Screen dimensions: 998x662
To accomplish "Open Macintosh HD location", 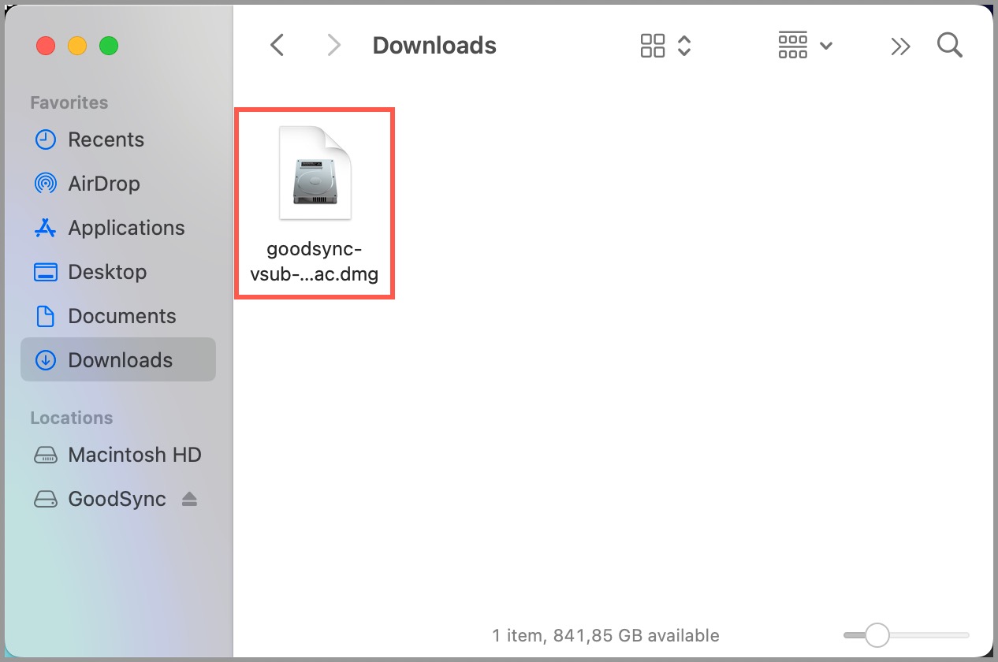I will (x=118, y=455).
